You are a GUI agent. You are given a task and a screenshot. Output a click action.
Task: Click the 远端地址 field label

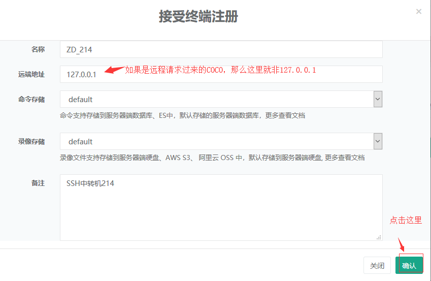click(x=31, y=74)
